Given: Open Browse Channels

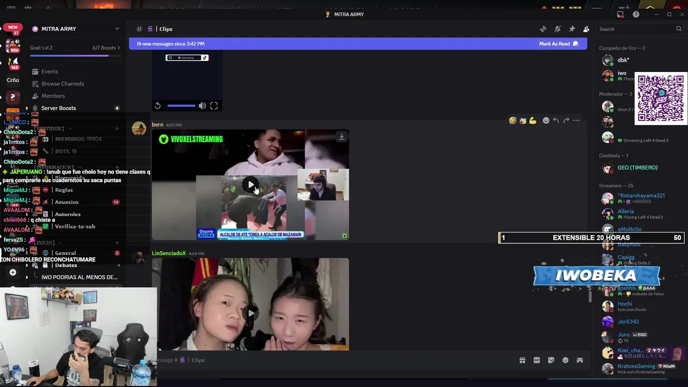Looking at the screenshot, I should (62, 84).
